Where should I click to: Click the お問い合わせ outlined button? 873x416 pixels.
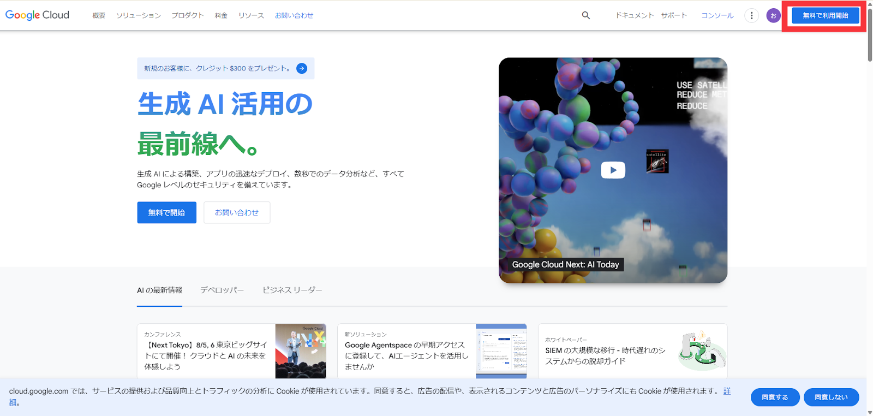pos(237,212)
